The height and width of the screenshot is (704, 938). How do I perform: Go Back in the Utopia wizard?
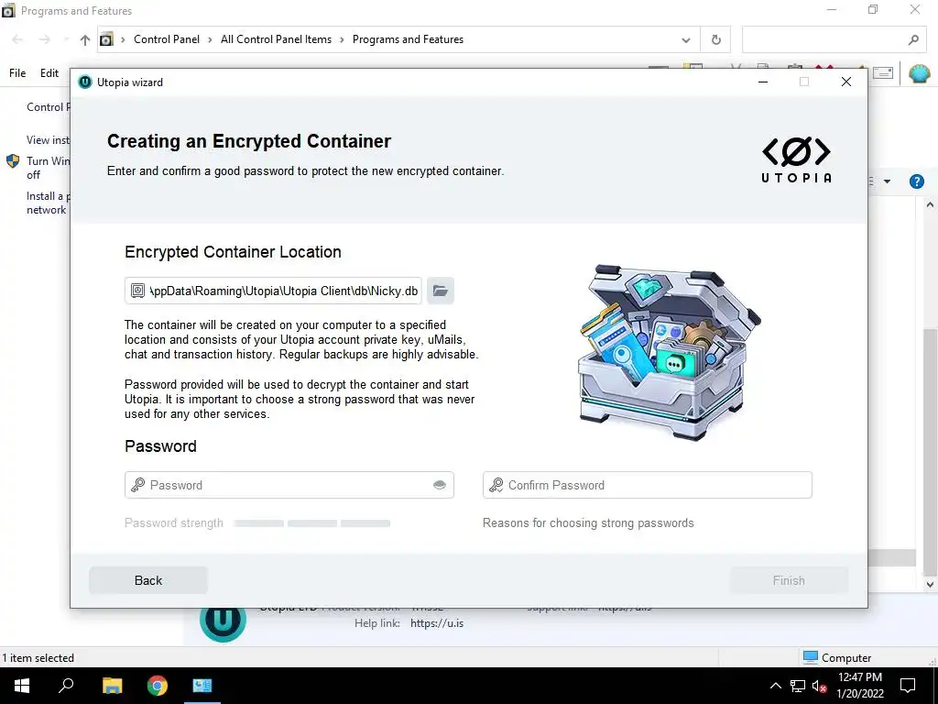click(148, 580)
